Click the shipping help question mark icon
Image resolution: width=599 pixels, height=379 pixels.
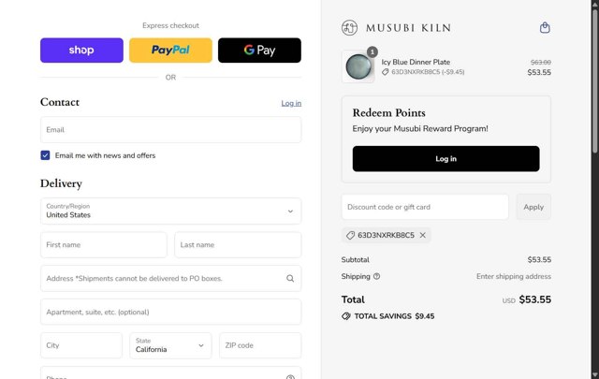(376, 276)
